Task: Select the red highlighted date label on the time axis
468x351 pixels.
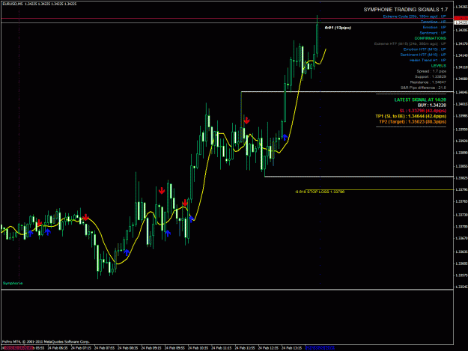Action: (x=18, y=348)
